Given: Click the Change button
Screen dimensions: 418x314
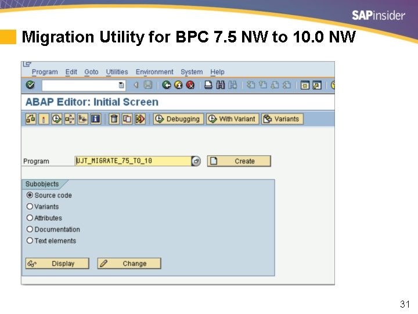Looking at the screenshot, I should pos(129,263).
